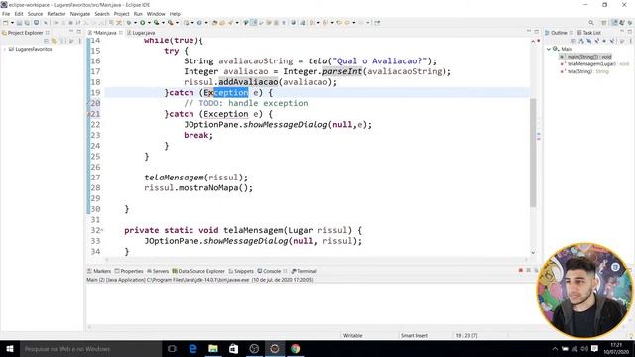
Task: Toggle Link with Editor in Project Explorer
Action: [54, 41]
